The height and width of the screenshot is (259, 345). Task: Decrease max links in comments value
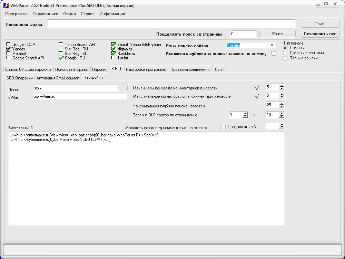(x=282, y=97)
